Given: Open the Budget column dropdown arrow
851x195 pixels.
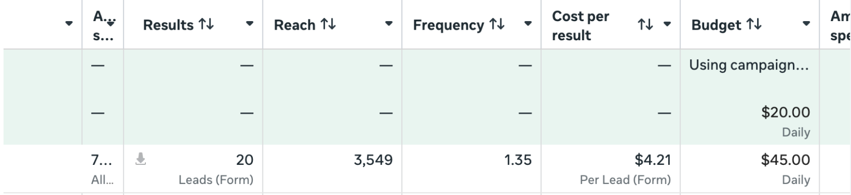Looking at the screenshot, I should point(807,24).
